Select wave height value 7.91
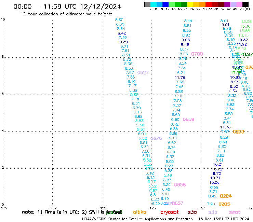 pyautogui.click(x=125, y=51)
